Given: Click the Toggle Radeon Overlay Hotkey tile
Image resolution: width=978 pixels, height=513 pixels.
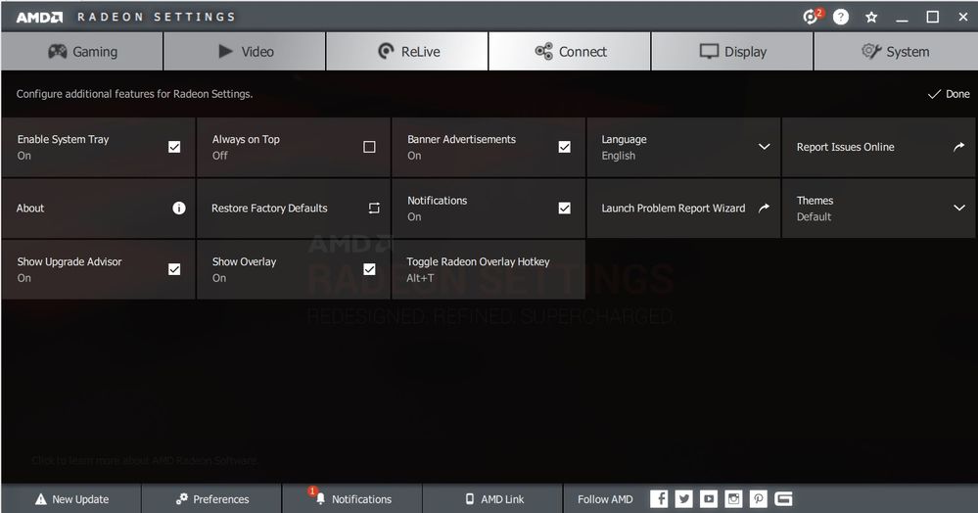Looking at the screenshot, I should tap(489, 269).
